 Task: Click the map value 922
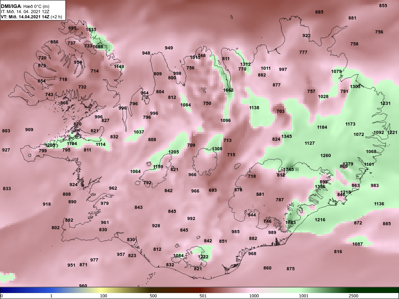pyautogui.click(x=306, y=35)
